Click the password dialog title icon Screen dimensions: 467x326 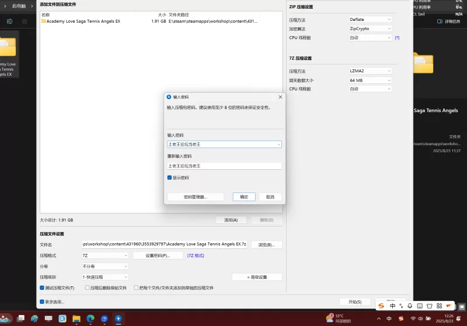pos(169,97)
